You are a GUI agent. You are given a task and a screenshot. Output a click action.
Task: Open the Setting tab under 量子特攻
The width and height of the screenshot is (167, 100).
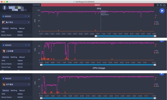(14, 28)
